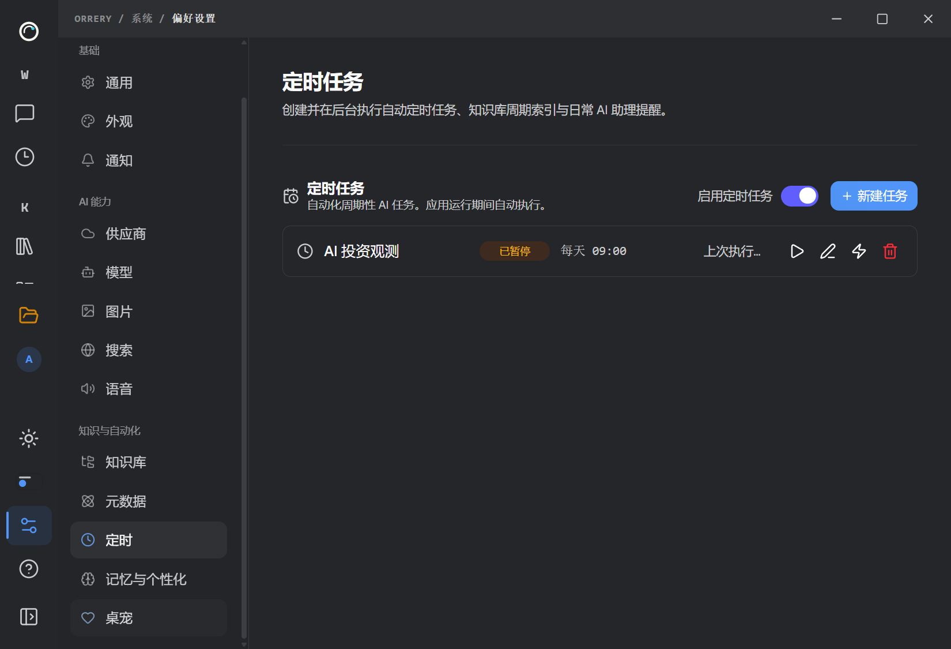Open the orange folder icon in left rail

click(29, 315)
